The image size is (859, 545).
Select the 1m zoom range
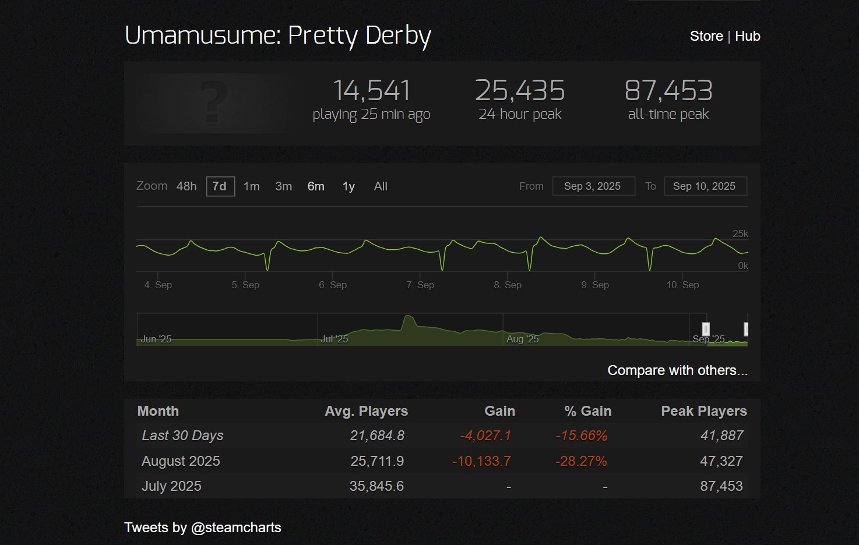click(252, 186)
